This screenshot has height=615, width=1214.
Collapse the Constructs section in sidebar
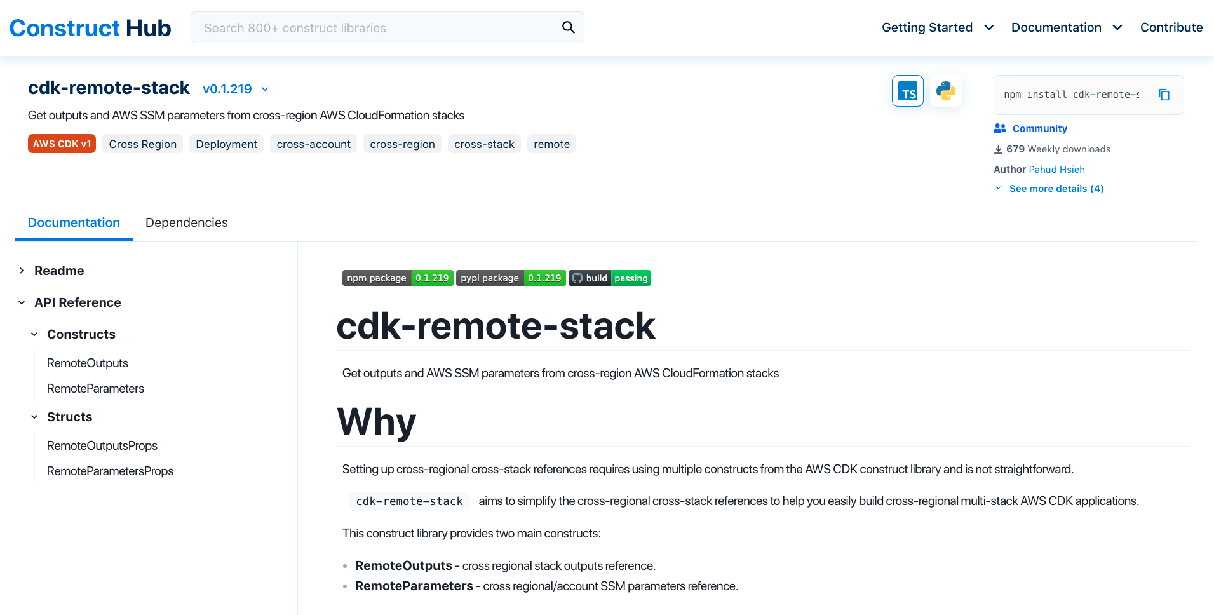(x=34, y=334)
